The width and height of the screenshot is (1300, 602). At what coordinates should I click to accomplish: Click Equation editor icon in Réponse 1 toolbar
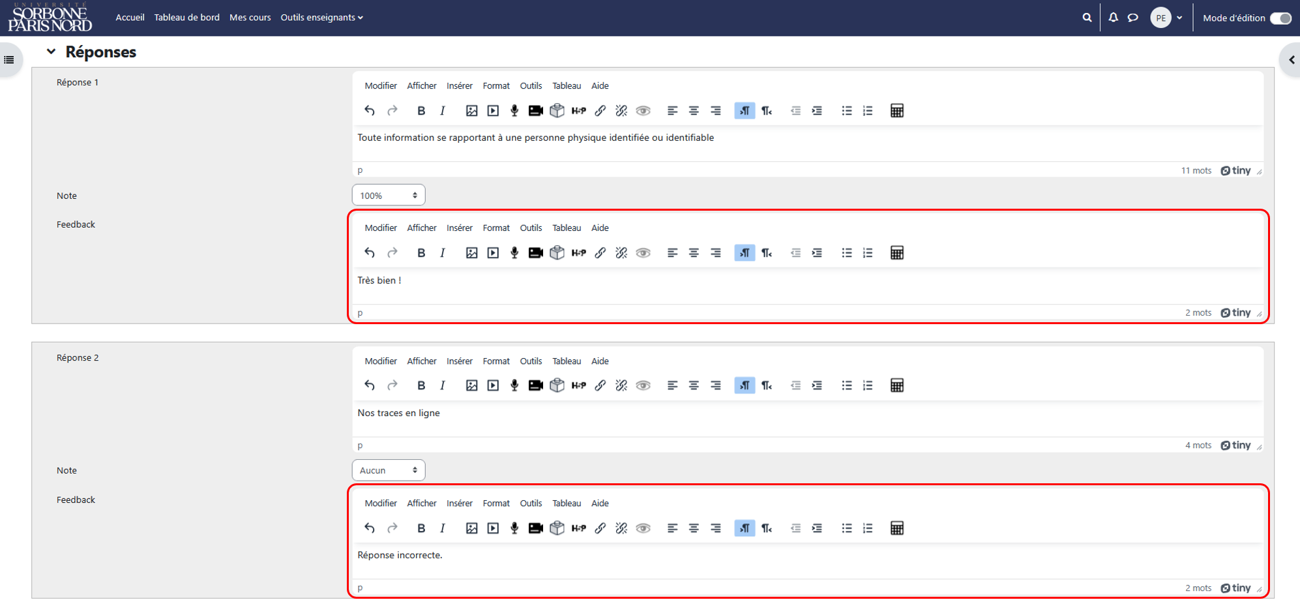[897, 111]
